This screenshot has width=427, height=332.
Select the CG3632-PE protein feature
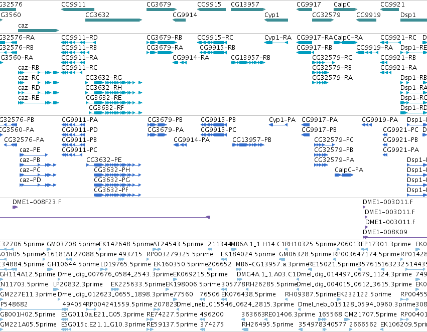tap(114, 165)
